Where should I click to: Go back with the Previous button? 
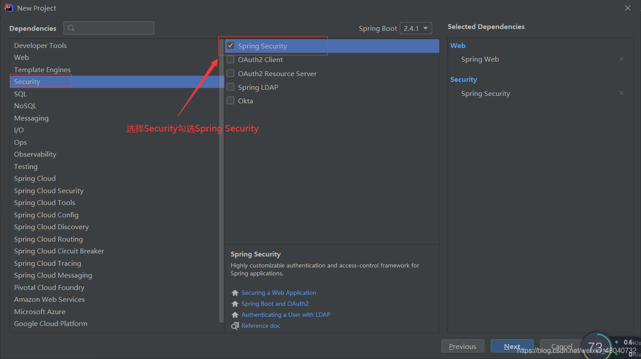[463, 346]
